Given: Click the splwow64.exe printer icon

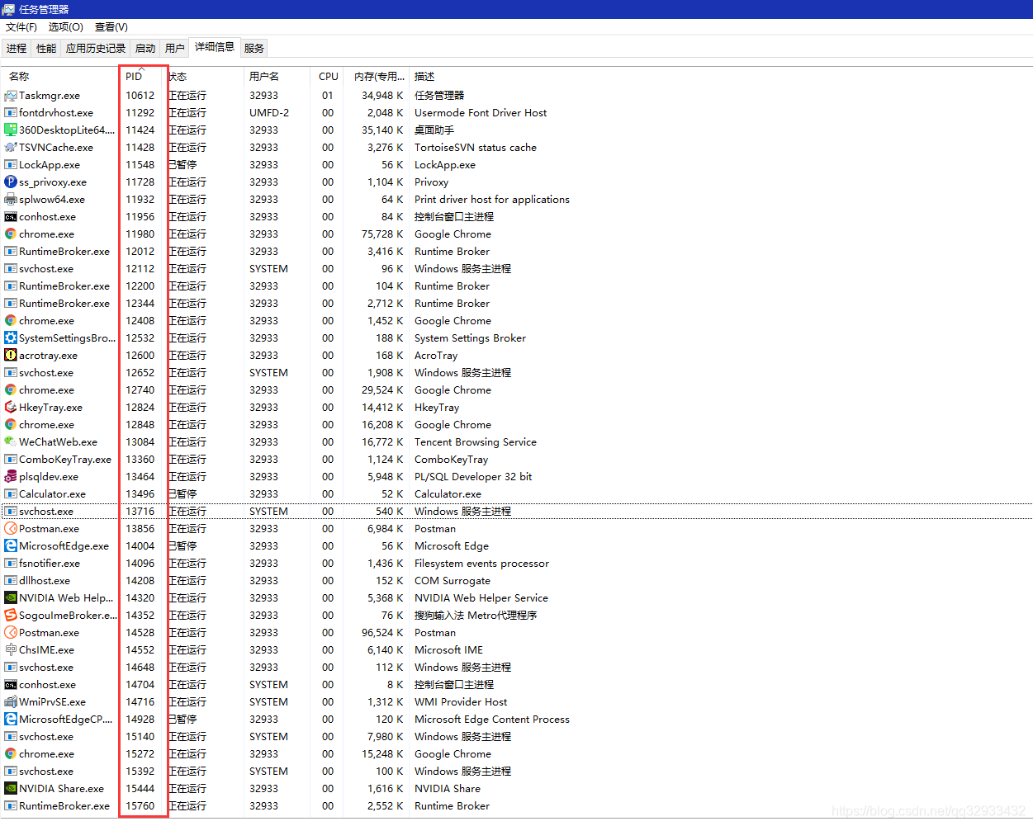Looking at the screenshot, I should 11,200.
